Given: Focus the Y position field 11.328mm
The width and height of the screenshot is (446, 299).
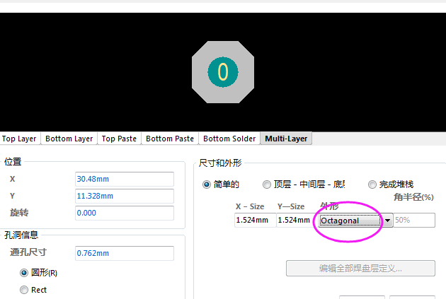Looking at the screenshot, I should (124, 196).
